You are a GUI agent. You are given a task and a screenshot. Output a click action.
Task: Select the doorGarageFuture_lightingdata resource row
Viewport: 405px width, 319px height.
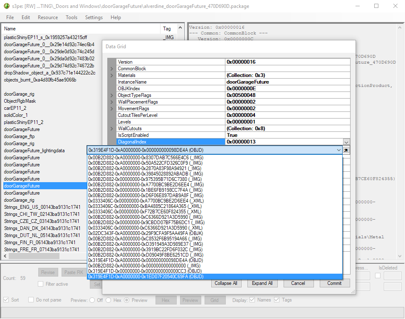(x=45, y=151)
